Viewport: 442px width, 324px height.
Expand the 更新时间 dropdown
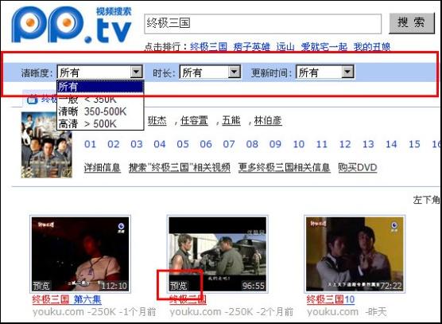(347, 72)
